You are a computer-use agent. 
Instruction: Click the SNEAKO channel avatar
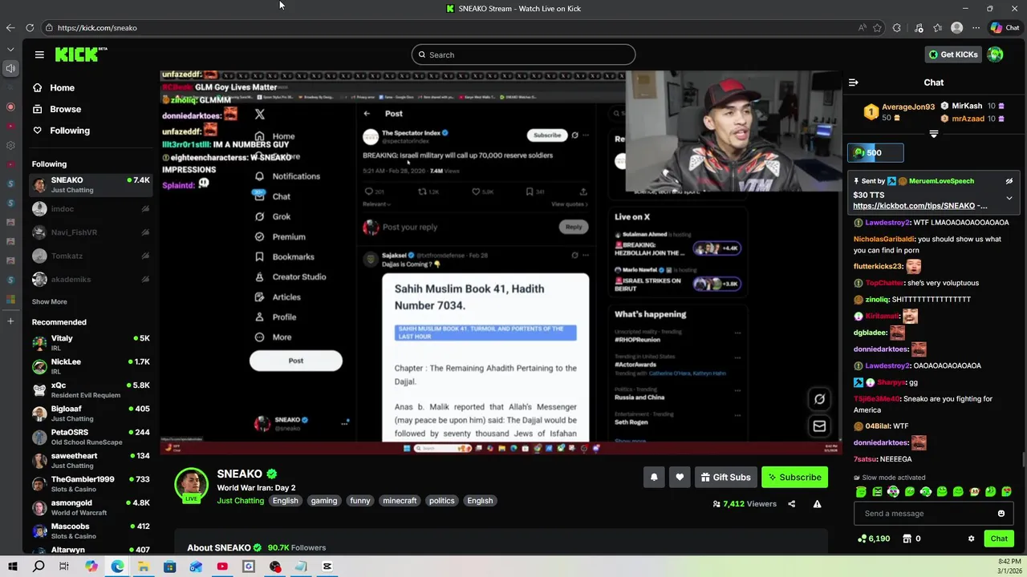point(191,484)
